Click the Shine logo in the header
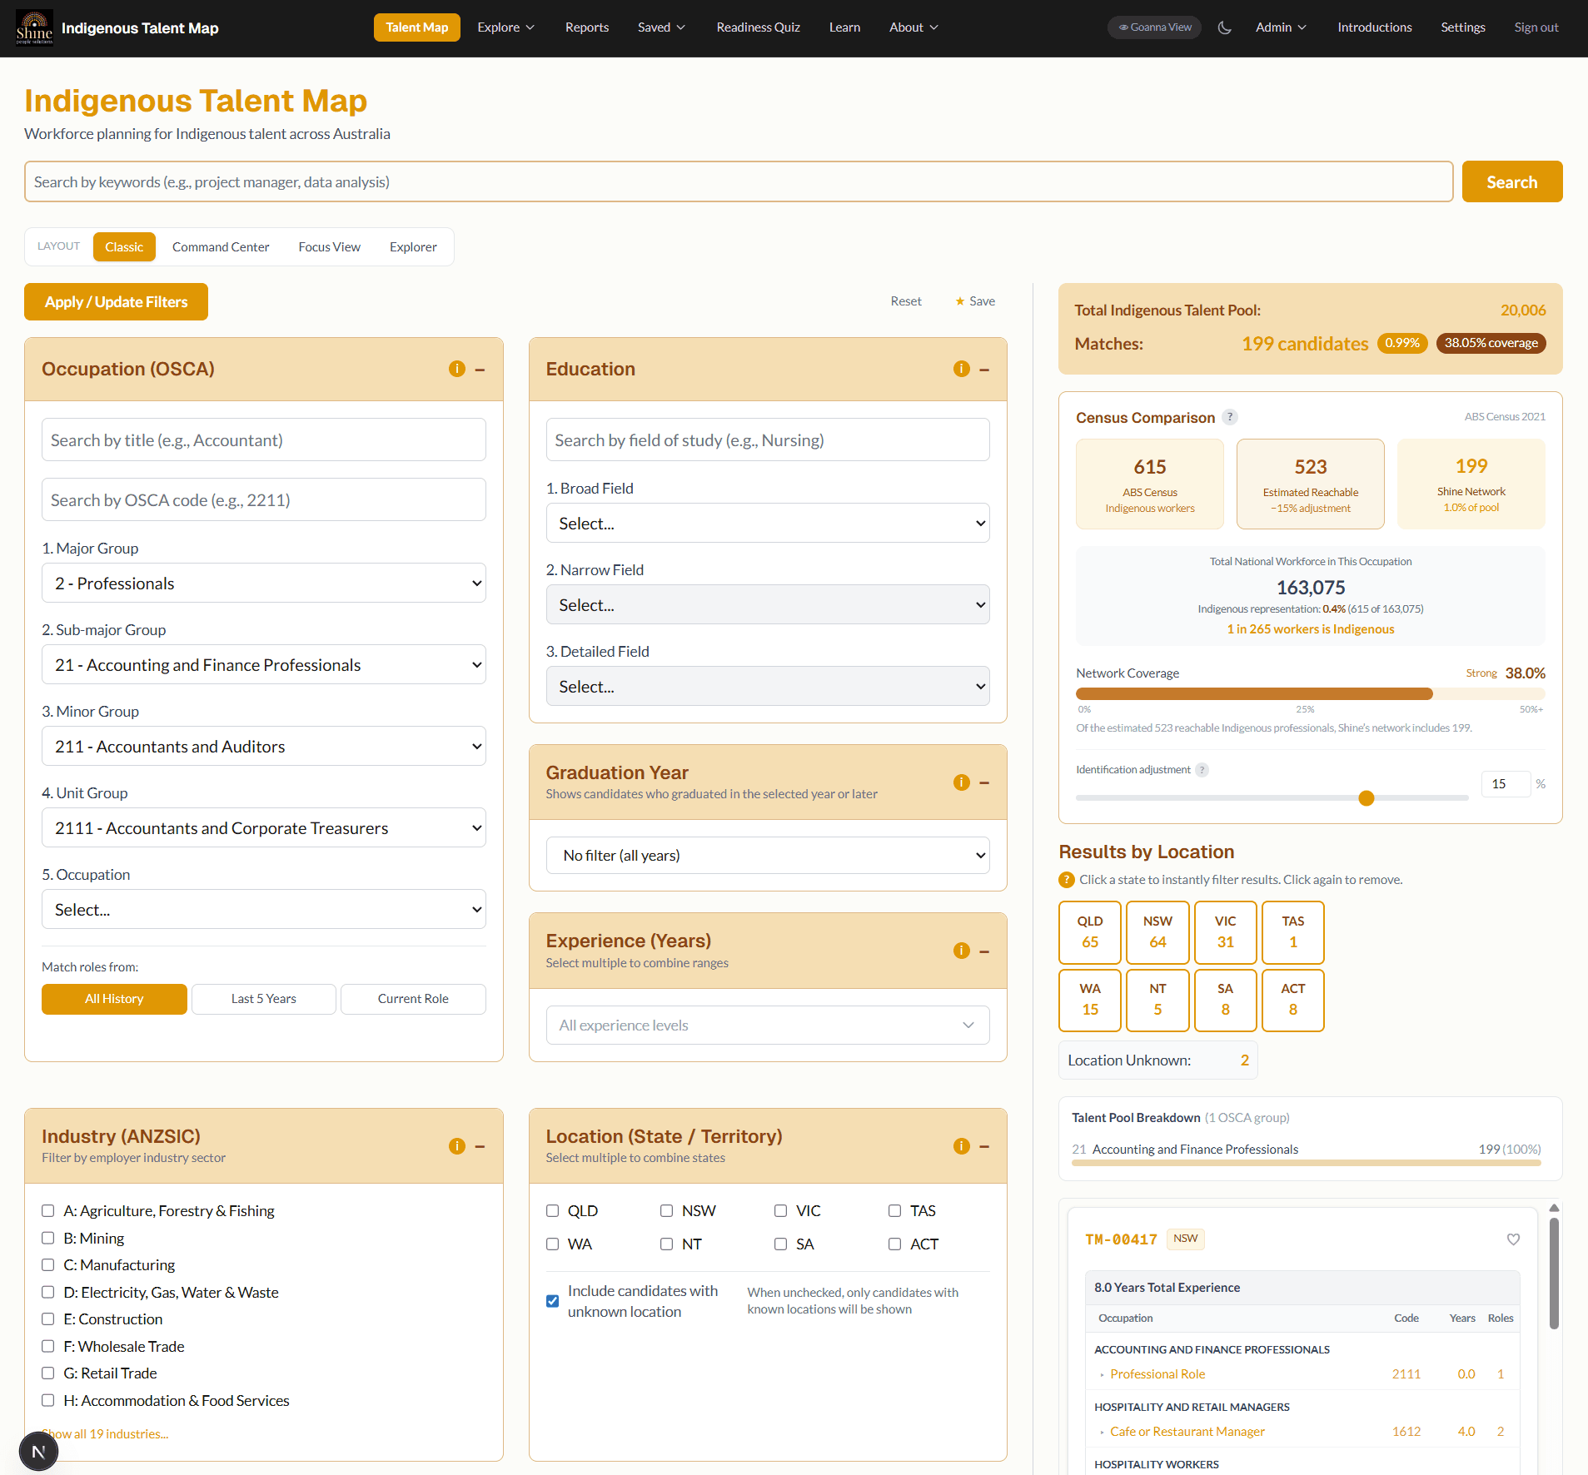Screen dimensions: 1588x1475 click(x=34, y=26)
